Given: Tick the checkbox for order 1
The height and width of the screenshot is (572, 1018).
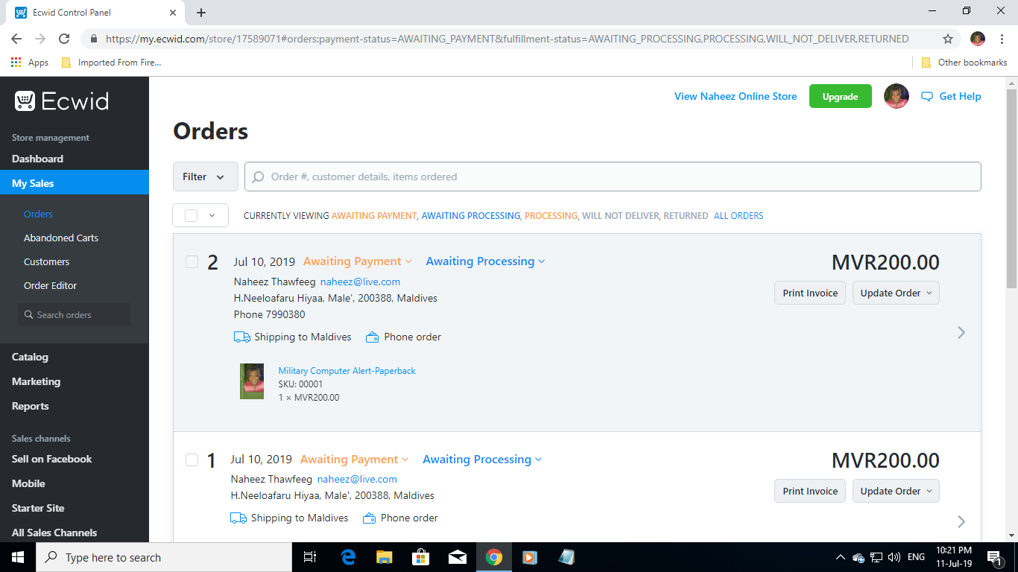Looking at the screenshot, I should point(192,460).
